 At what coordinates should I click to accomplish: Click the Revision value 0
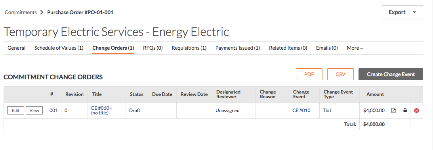(66, 111)
